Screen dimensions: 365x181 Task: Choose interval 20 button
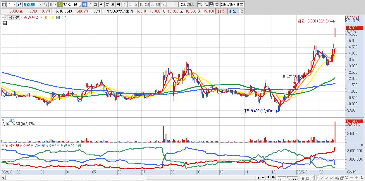[147, 4]
